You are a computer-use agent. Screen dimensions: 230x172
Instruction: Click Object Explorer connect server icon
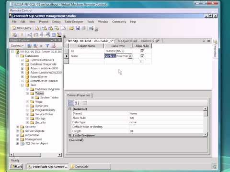(29, 46)
